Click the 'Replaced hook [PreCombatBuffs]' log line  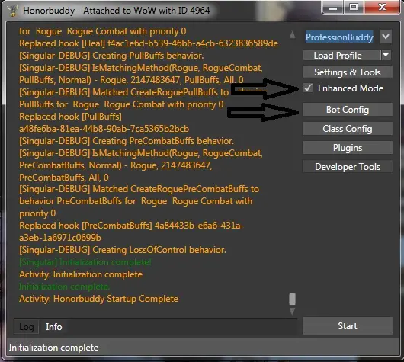[x=132, y=232]
